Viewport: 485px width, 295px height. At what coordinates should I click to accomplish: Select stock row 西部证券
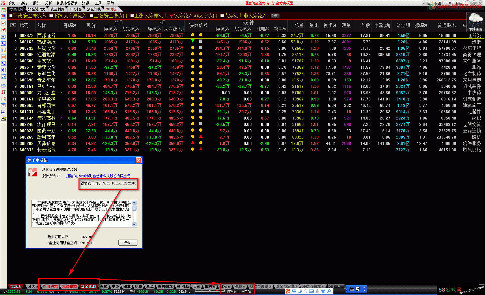coord(245,36)
